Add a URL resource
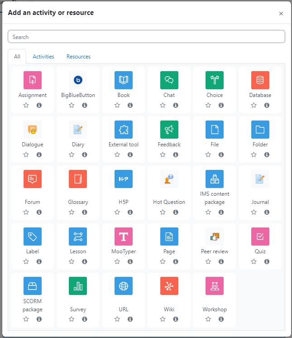The height and width of the screenshot is (338, 292). click(x=124, y=285)
